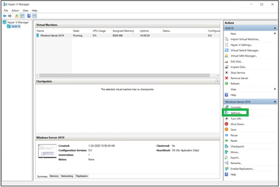Switch to the Summary tab
280x187 pixels.
[42, 176]
